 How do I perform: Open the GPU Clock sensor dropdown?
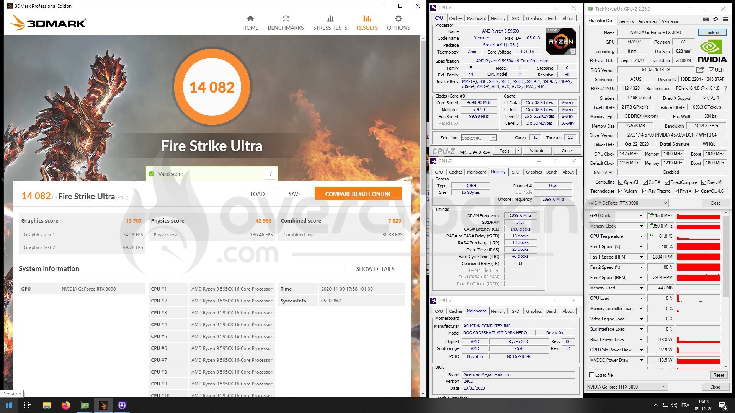click(641, 216)
